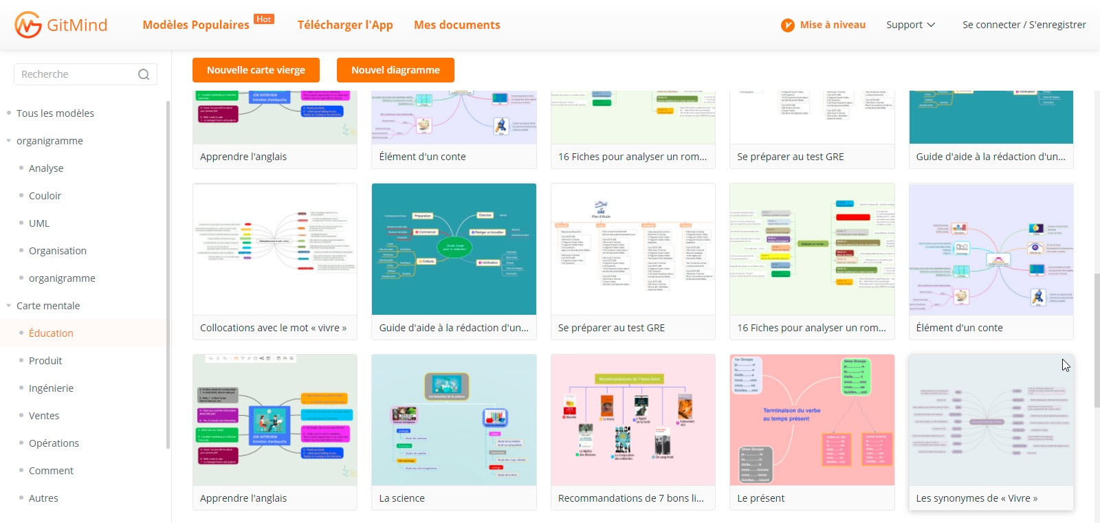The width and height of the screenshot is (1100, 523).
Task: Click the Nouveau diagramme button
Action: (395, 70)
